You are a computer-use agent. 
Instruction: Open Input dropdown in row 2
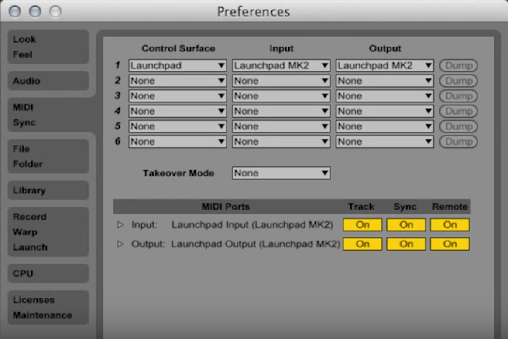pyautogui.click(x=281, y=81)
